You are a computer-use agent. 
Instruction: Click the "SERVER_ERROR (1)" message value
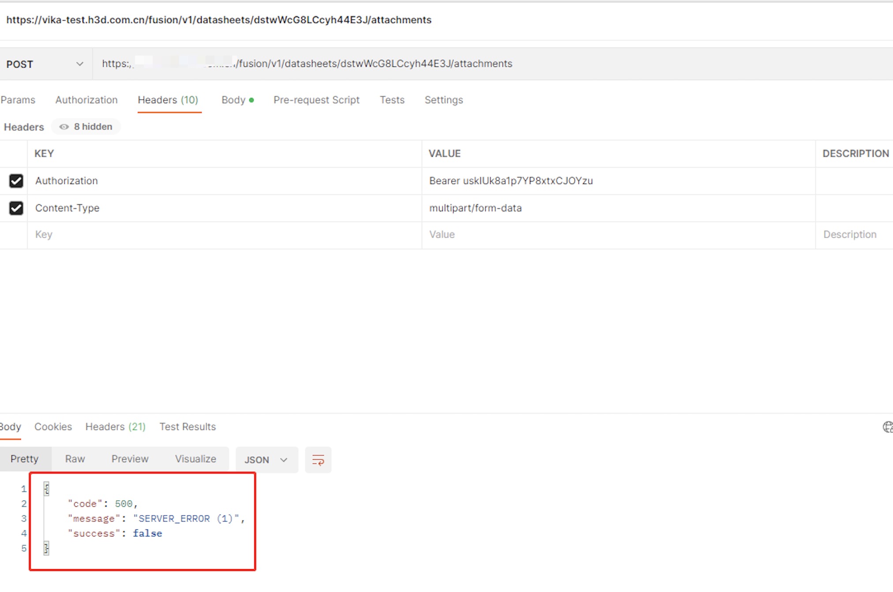[x=186, y=519]
